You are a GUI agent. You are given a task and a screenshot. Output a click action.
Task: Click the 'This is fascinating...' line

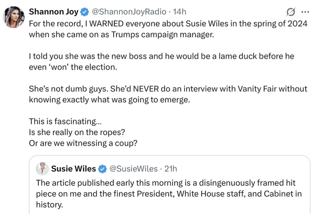63,121
